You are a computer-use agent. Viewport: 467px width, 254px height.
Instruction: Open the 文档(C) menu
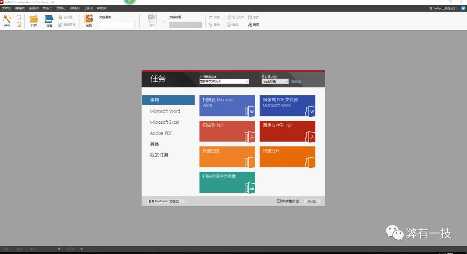click(48, 8)
